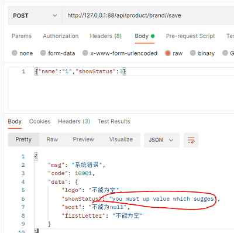Select the request Body tab
This screenshot has height=233, width=234.
pos(144,36)
